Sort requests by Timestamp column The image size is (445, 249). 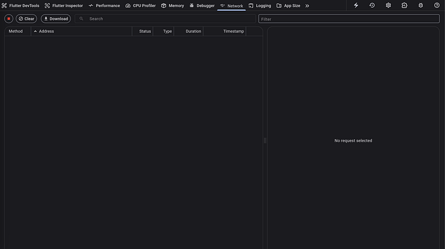(225, 31)
